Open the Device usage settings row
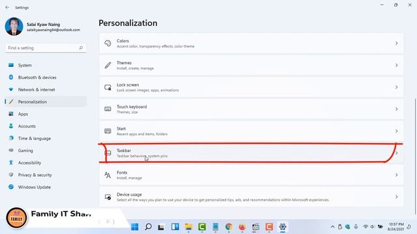This screenshot has height=234, width=417. click(251, 197)
